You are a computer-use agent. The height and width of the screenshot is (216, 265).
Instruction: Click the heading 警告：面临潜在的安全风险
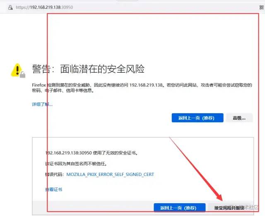point(88,69)
